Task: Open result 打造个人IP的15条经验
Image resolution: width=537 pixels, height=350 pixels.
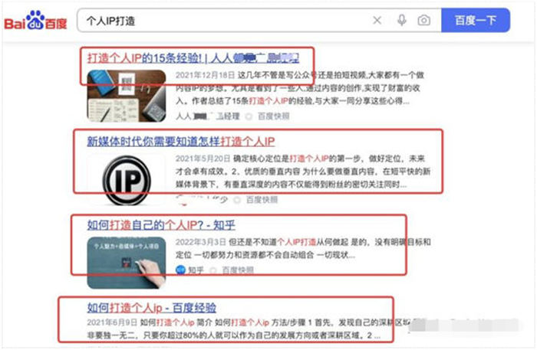Action: (x=193, y=58)
